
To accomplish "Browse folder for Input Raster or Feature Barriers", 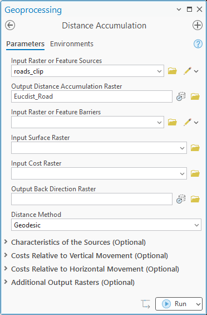I will coord(172,122).
